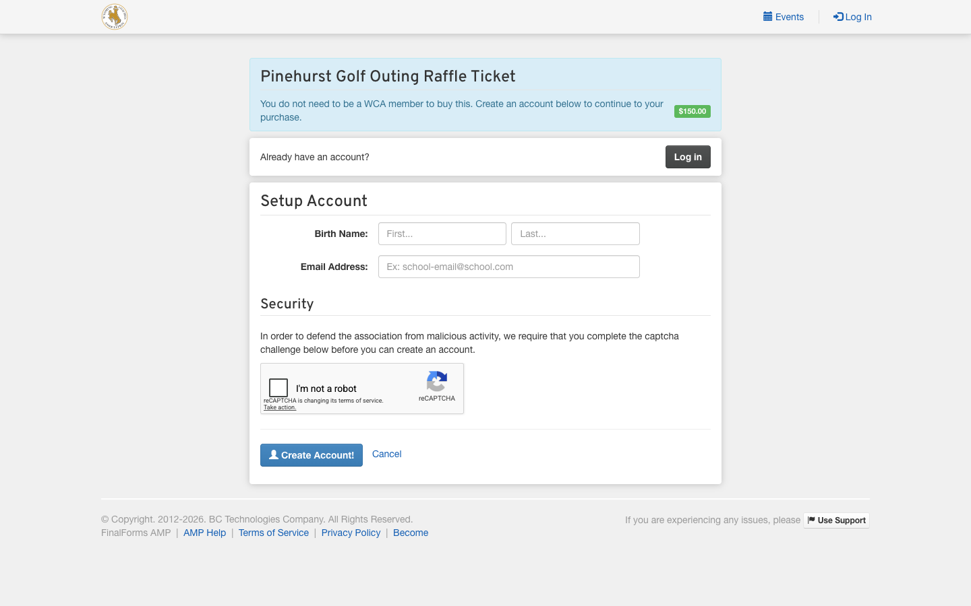Open Terms of Service link
The height and width of the screenshot is (606, 971).
(274, 533)
